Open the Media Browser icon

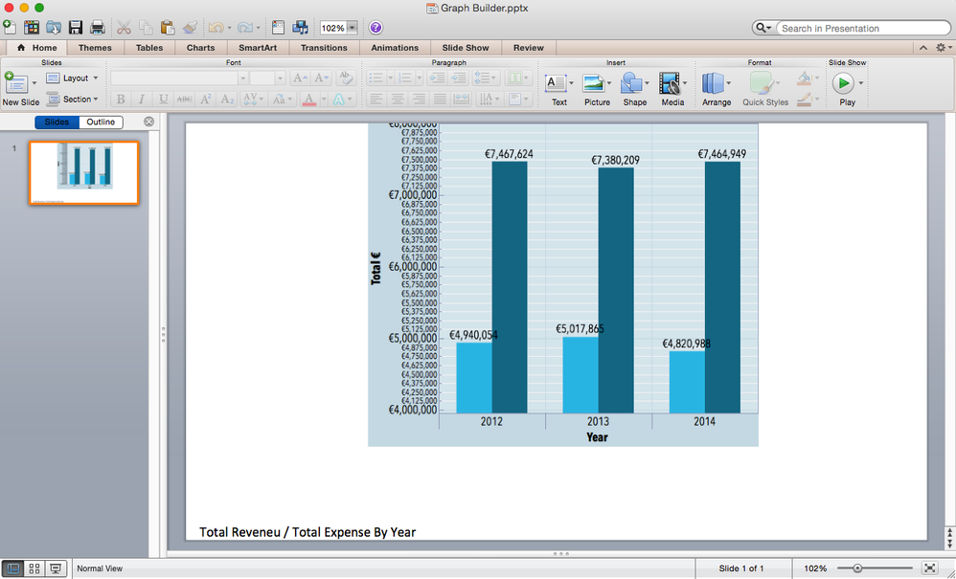pyautogui.click(x=300, y=28)
